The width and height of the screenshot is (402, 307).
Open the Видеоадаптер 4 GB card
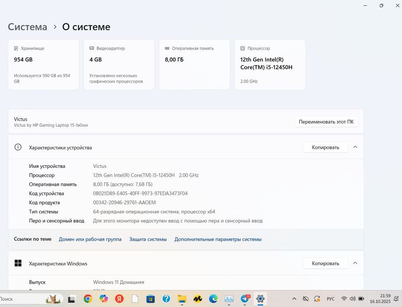(119, 64)
